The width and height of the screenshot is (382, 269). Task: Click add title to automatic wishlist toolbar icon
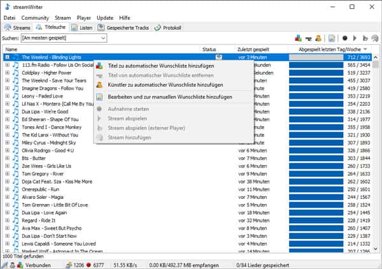click(300, 38)
